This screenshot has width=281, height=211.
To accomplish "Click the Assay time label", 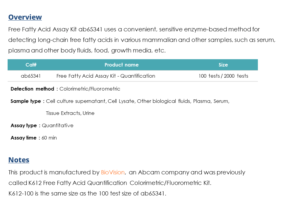I will (24, 138).
